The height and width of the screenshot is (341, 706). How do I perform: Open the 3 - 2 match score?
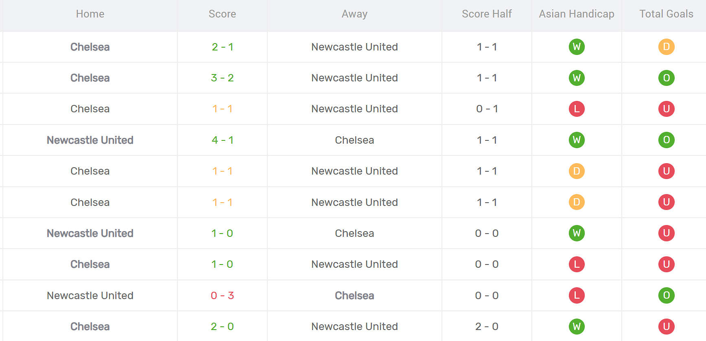tap(222, 78)
